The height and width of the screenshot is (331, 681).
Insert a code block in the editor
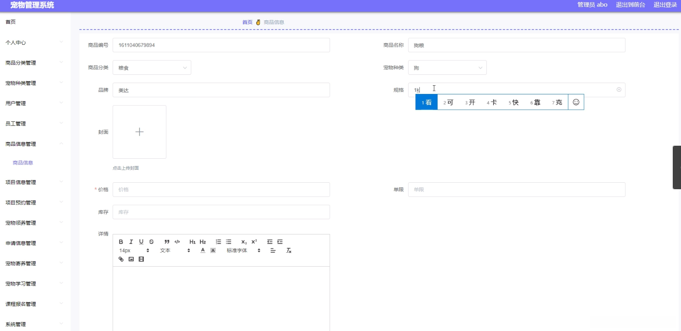pyautogui.click(x=177, y=242)
